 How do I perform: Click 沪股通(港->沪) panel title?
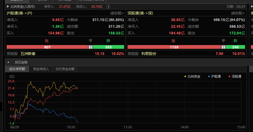(x=19, y=13)
